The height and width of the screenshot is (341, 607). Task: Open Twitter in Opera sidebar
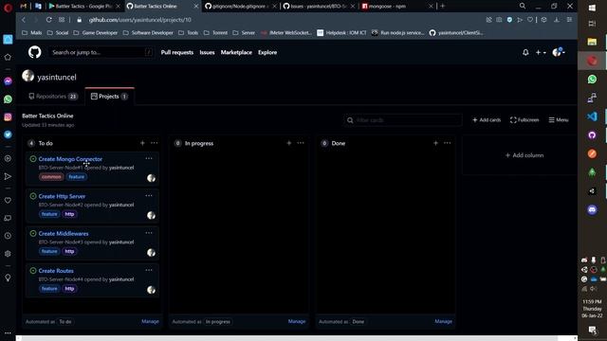pos(8,135)
